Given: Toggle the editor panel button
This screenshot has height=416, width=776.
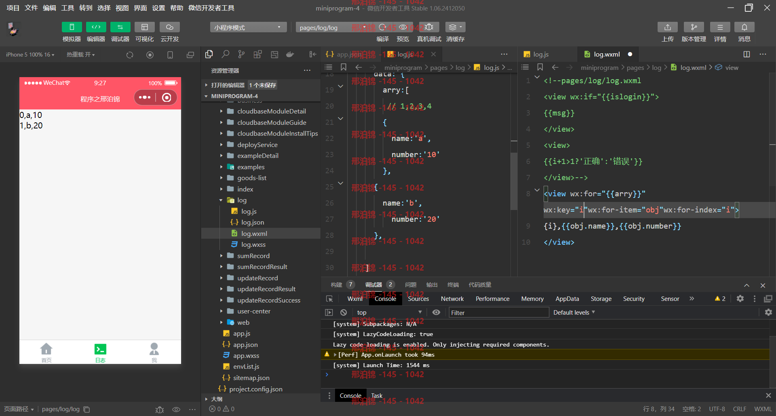Looking at the screenshot, I should point(96,27).
